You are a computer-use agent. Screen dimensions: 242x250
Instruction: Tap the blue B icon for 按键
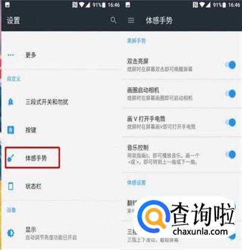[11, 130]
